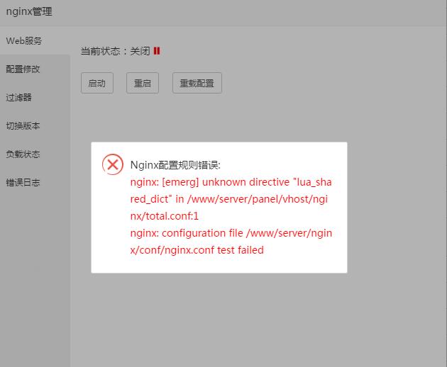Click the 重启 button
The width and height of the screenshot is (447, 367).
coord(143,83)
